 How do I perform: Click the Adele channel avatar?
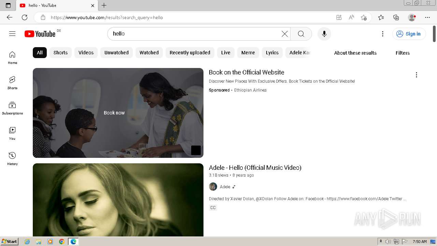(213, 187)
